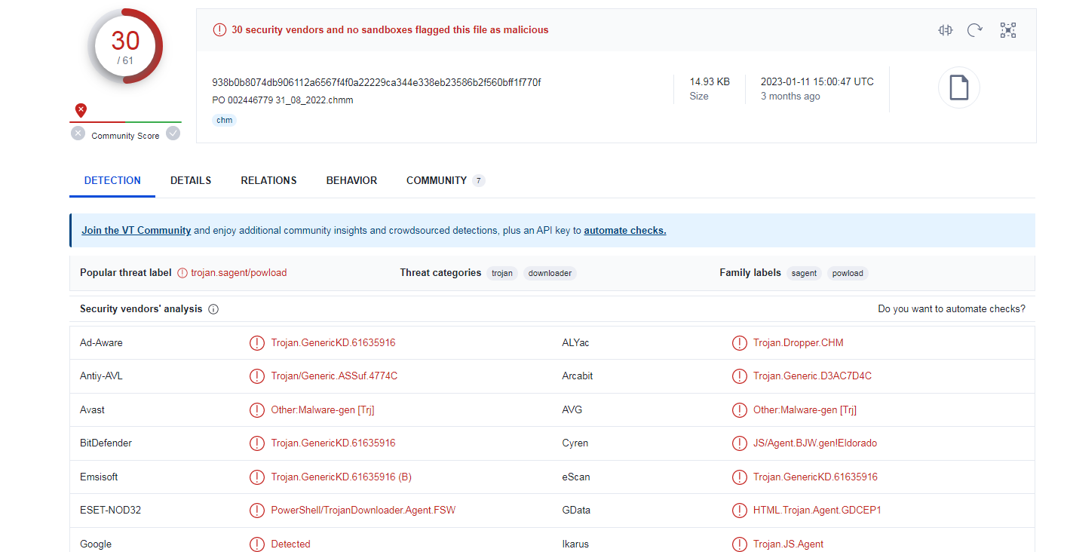The image size is (1067, 552).
Task: Click the alert icon next to Trojan.Dropper.CHM
Action: pos(739,343)
